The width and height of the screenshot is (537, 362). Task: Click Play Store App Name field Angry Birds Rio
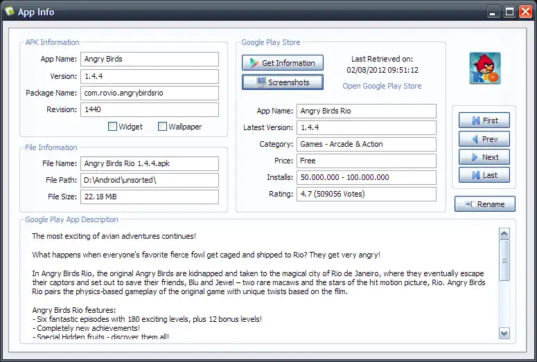coord(367,111)
